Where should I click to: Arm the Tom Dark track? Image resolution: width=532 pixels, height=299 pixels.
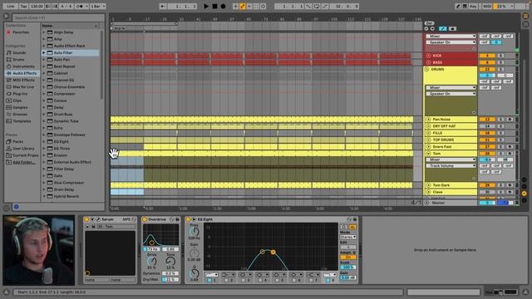(x=510, y=185)
